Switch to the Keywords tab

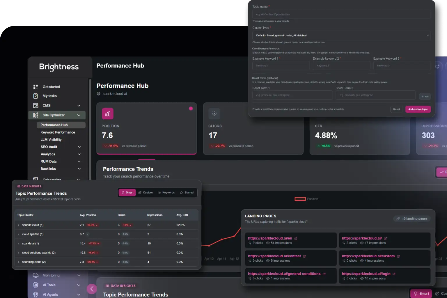(166, 192)
